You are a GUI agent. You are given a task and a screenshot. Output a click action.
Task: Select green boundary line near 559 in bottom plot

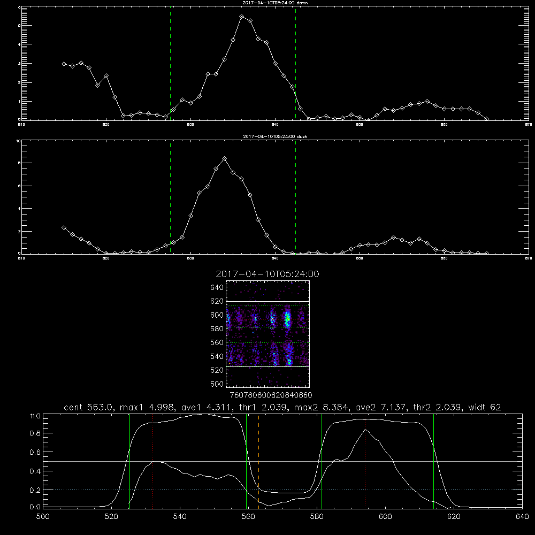[x=246, y=461]
